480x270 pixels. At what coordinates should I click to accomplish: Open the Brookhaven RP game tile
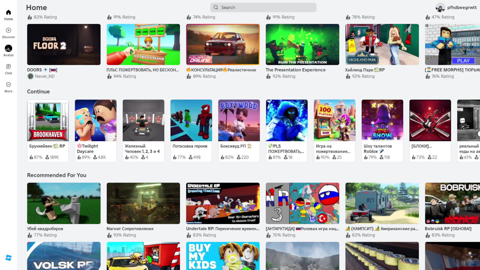pos(48,120)
